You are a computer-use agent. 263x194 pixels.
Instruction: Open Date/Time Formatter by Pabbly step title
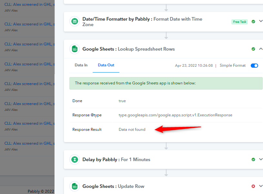tap(142, 22)
